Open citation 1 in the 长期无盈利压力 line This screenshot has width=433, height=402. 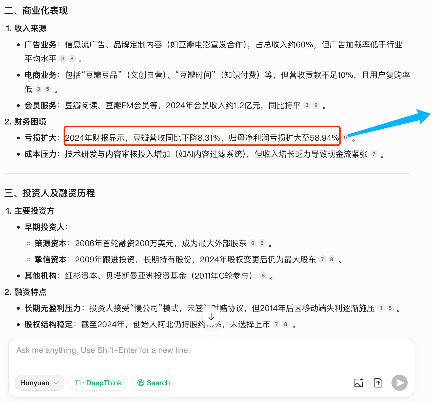(381, 308)
